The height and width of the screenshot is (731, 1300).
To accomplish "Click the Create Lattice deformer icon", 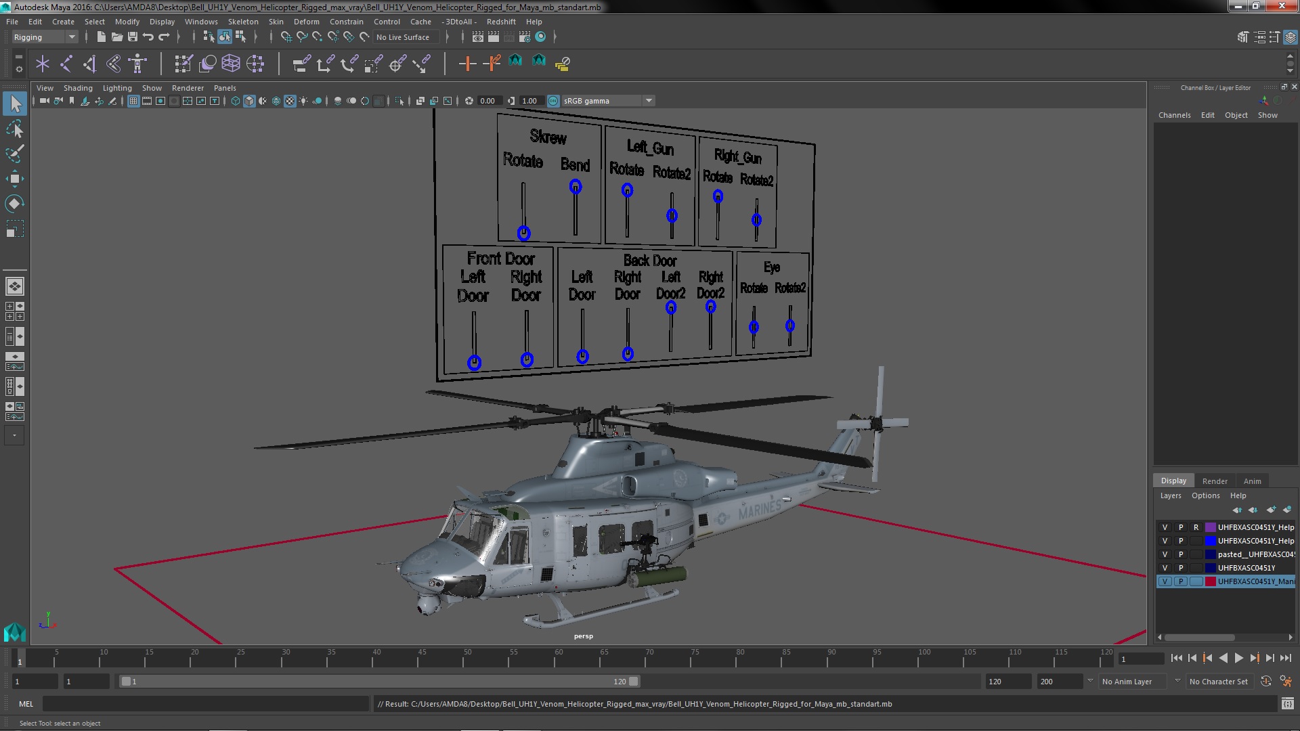I will tap(231, 64).
